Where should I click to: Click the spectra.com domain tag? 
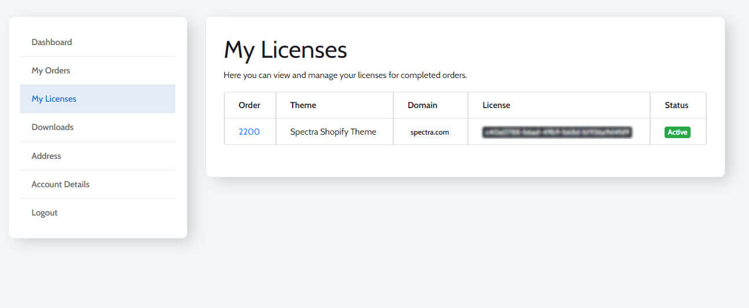(430, 132)
